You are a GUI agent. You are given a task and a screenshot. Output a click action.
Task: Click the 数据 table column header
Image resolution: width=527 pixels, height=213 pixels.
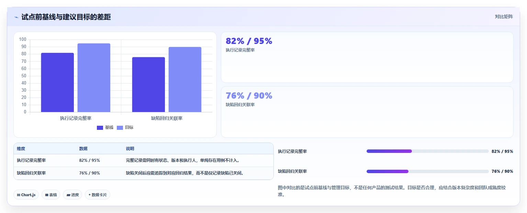(83, 149)
